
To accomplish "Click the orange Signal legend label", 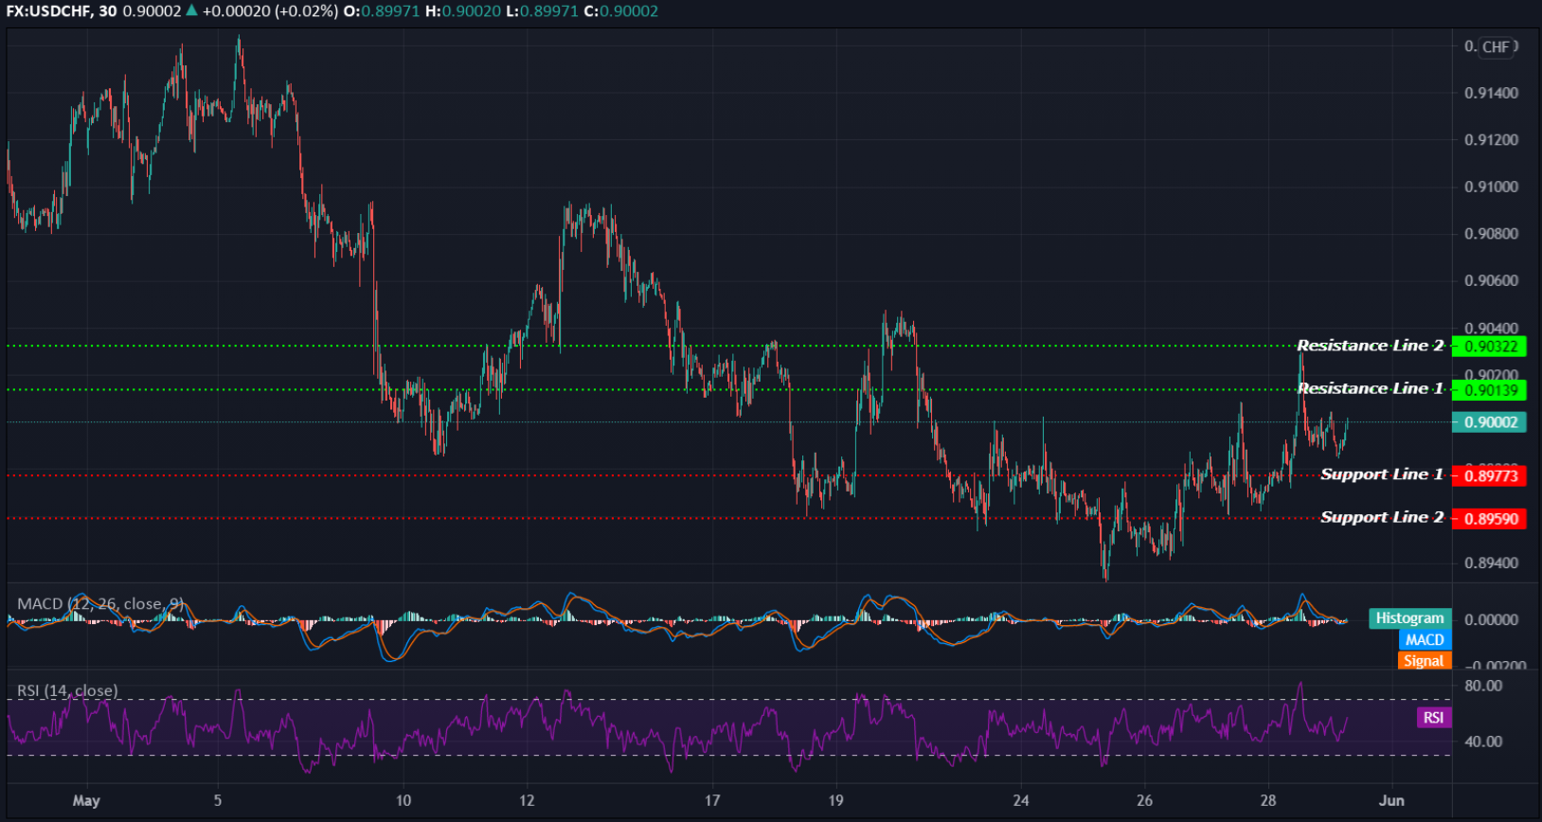I will [1424, 661].
